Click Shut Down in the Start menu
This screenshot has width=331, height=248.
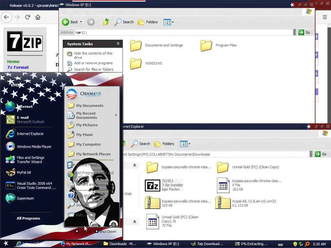tap(106, 232)
